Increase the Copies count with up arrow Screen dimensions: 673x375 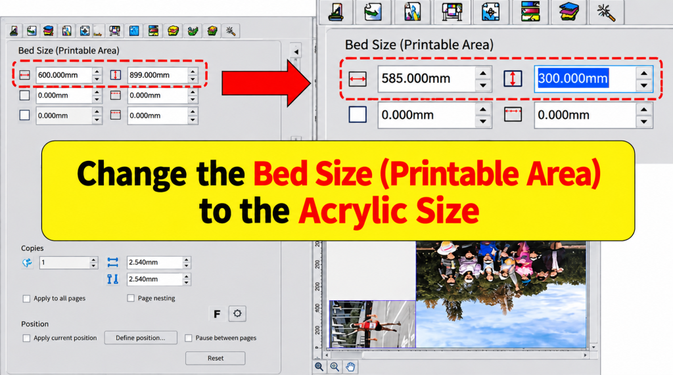coord(93,260)
